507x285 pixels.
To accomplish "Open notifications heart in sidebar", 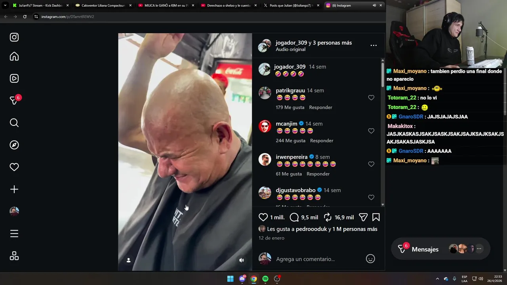I will pyautogui.click(x=14, y=167).
